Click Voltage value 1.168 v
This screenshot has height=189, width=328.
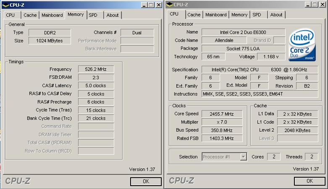pyautogui.click(x=271, y=57)
